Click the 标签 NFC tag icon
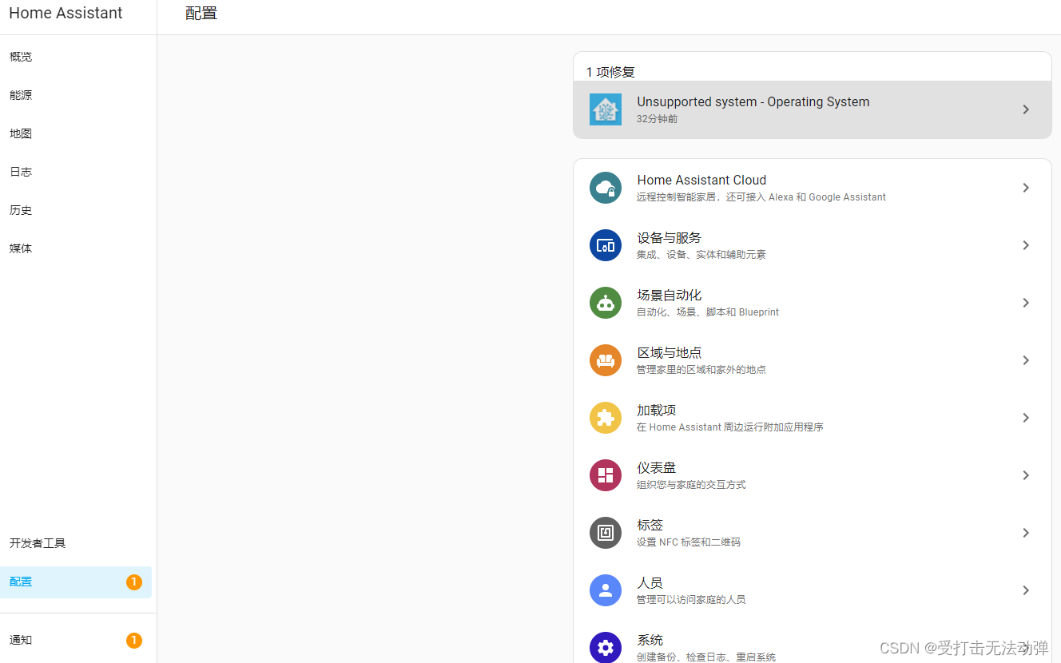Viewport: 1061px width, 663px height. (606, 533)
